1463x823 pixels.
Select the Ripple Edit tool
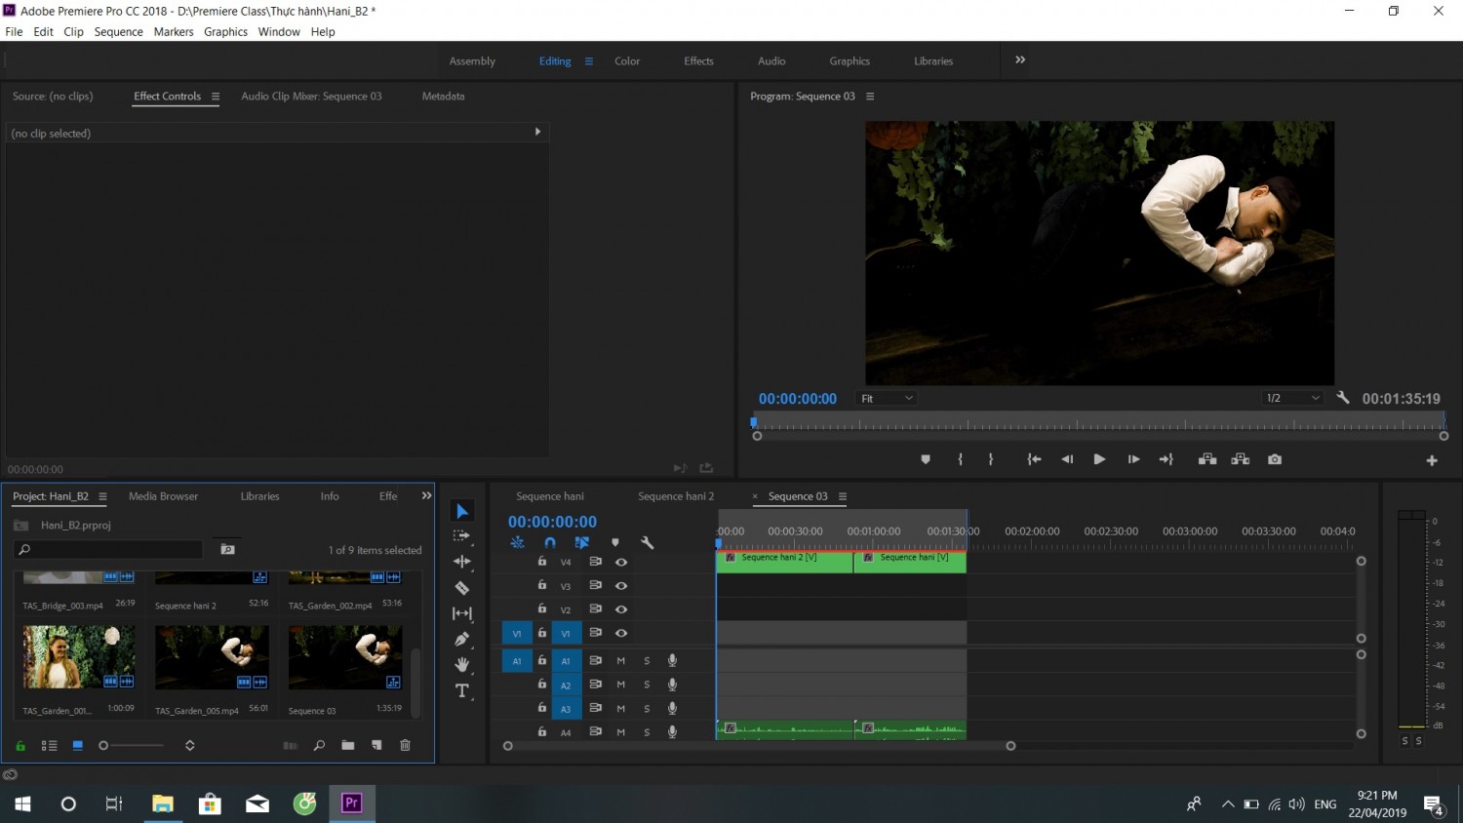pyautogui.click(x=462, y=562)
